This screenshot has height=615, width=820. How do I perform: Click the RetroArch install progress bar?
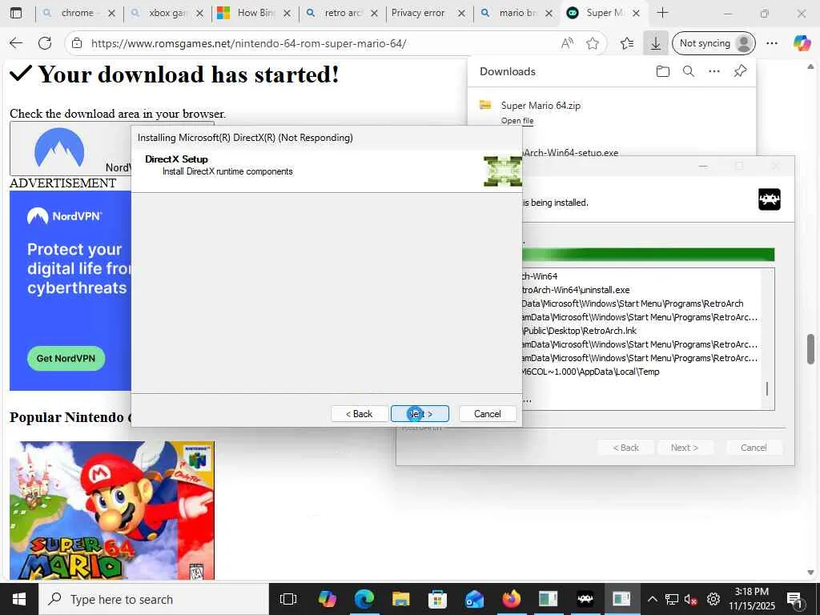click(x=649, y=255)
